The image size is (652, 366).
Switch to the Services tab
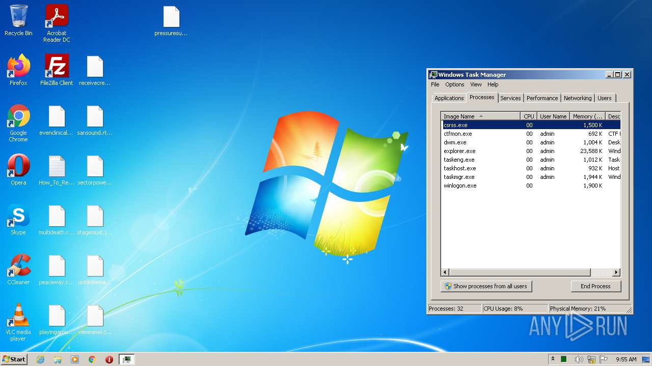point(510,98)
